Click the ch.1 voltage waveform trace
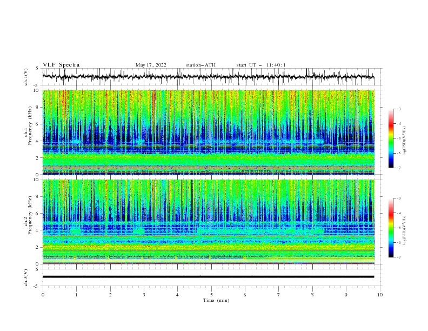 point(208,77)
